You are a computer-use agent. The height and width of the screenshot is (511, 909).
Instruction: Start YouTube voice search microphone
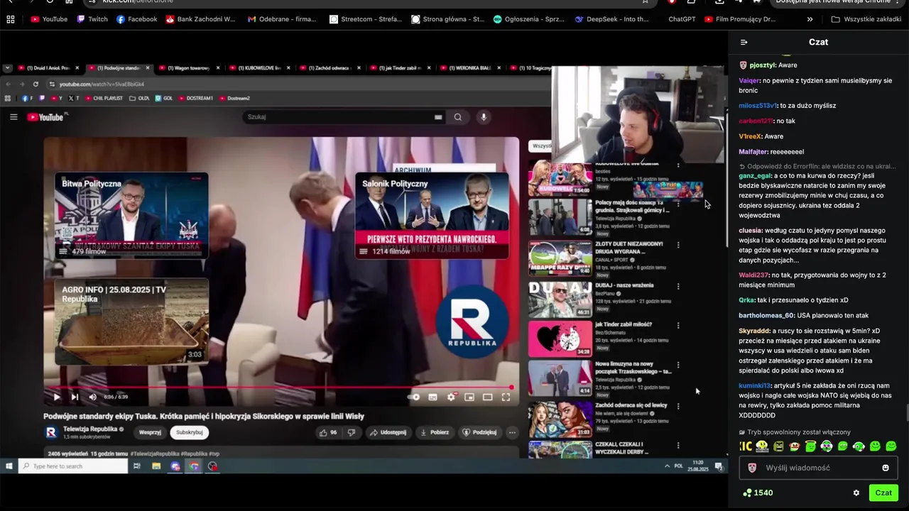484,117
